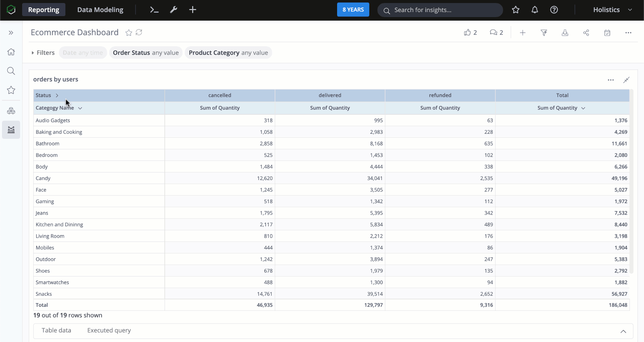Refresh the Ecommerce Dashboard
The height and width of the screenshot is (342, 644).
139,32
